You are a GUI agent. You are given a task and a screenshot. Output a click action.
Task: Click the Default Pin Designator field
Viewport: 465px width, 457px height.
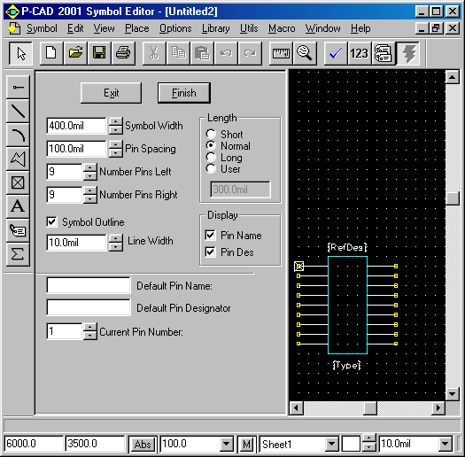click(89, 307)
